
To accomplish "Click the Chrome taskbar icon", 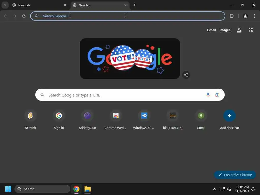I will pos(76,189).
